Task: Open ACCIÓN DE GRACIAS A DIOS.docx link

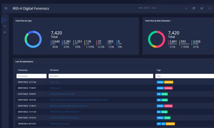Action: (64, 118)
